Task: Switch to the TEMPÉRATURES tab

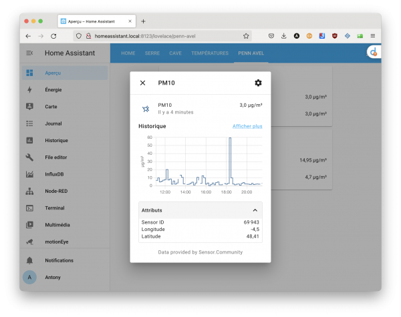Action: coord(209,53)
